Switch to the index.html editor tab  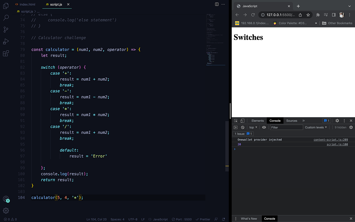pos(25,5)
